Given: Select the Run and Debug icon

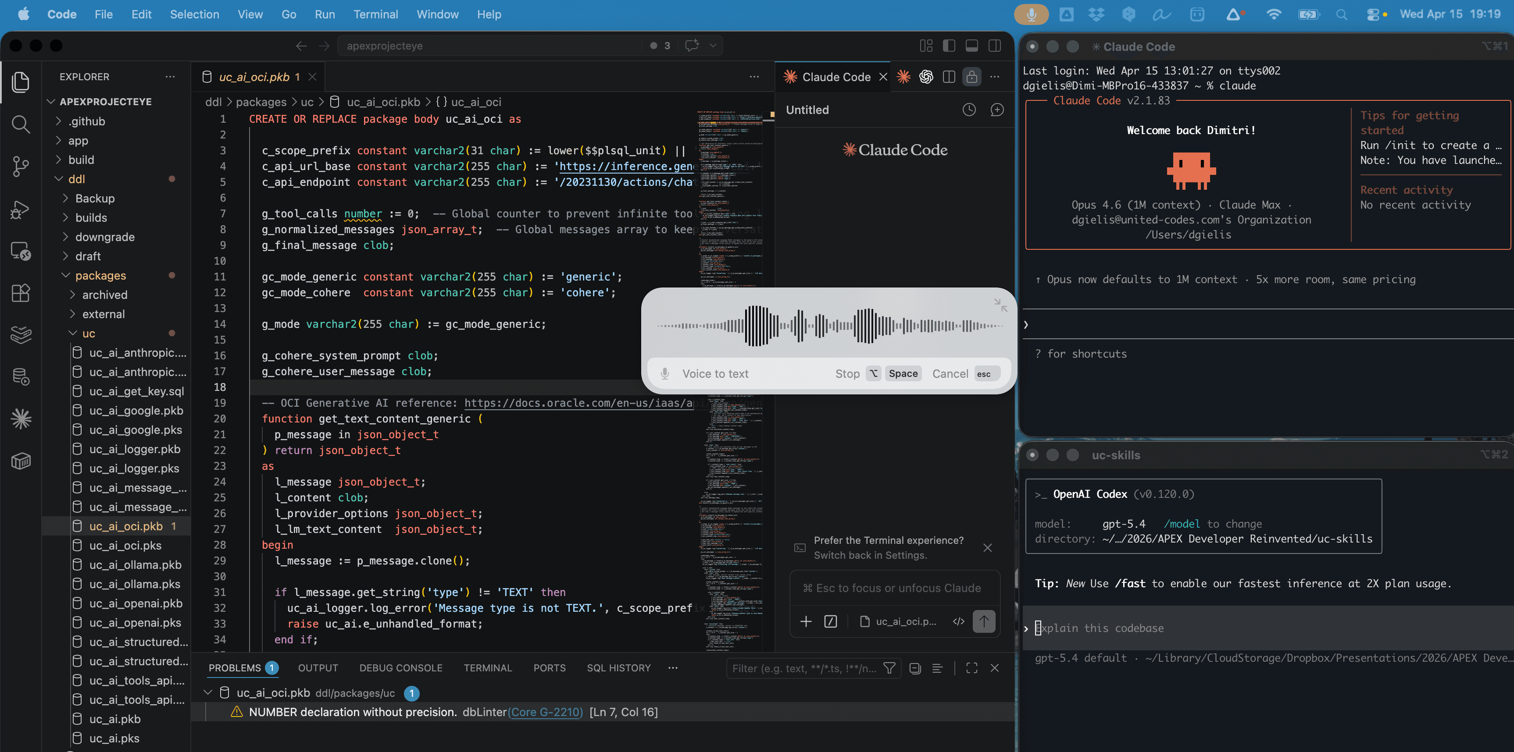Looking at the screenshot, I should (21, 209).
